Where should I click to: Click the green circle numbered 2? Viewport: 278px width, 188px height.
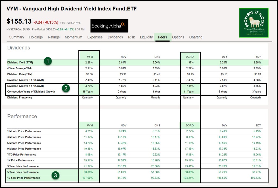(65, 88)
